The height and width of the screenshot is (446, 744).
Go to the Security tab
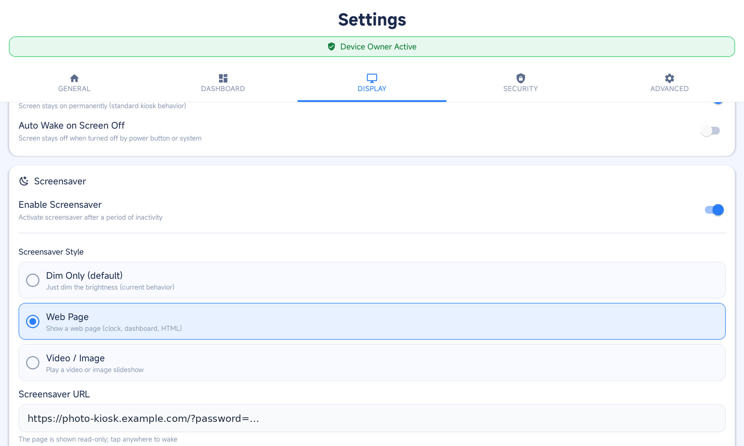pyautogui.click(x=521, y=83)
